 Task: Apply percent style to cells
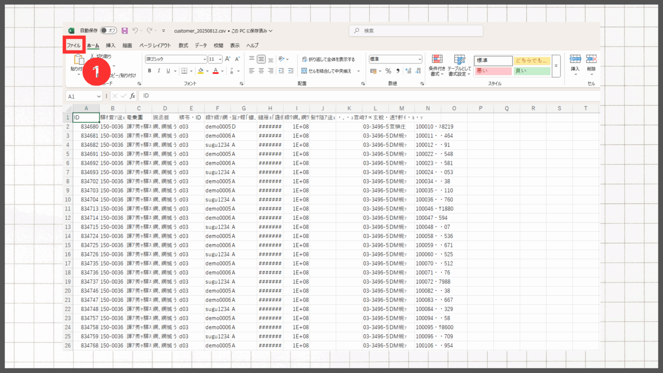[388, 71]
